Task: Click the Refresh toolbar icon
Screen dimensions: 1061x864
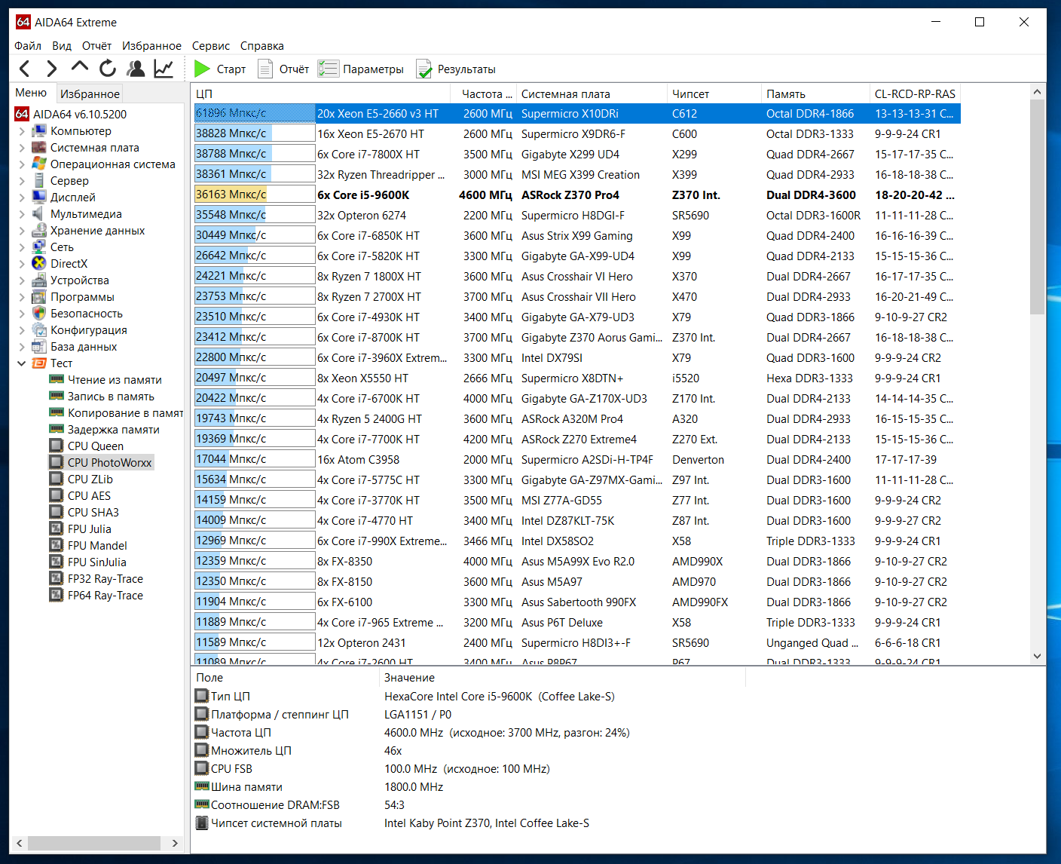Action: (x=108, y=69)
